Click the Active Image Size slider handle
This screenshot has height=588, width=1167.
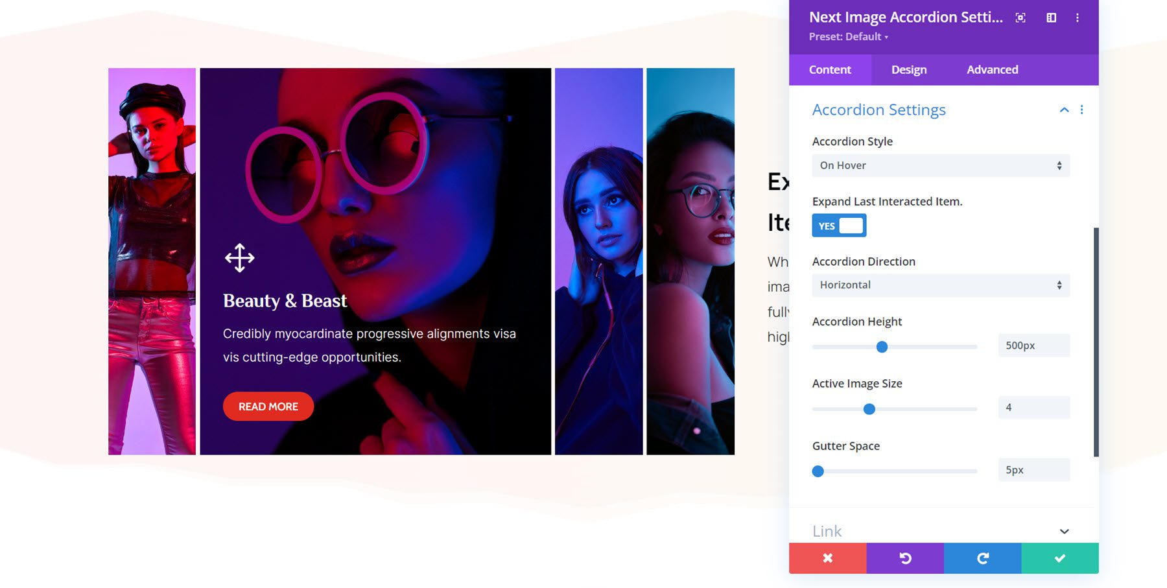pos(869,409)
